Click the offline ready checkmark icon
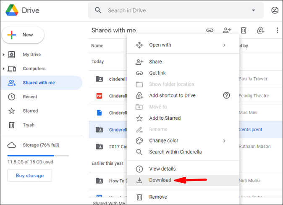 point(275,10)
